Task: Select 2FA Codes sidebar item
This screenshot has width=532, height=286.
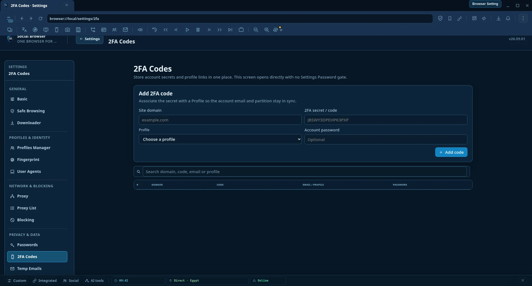Action: pyautogui.click(x=37, y=257)
